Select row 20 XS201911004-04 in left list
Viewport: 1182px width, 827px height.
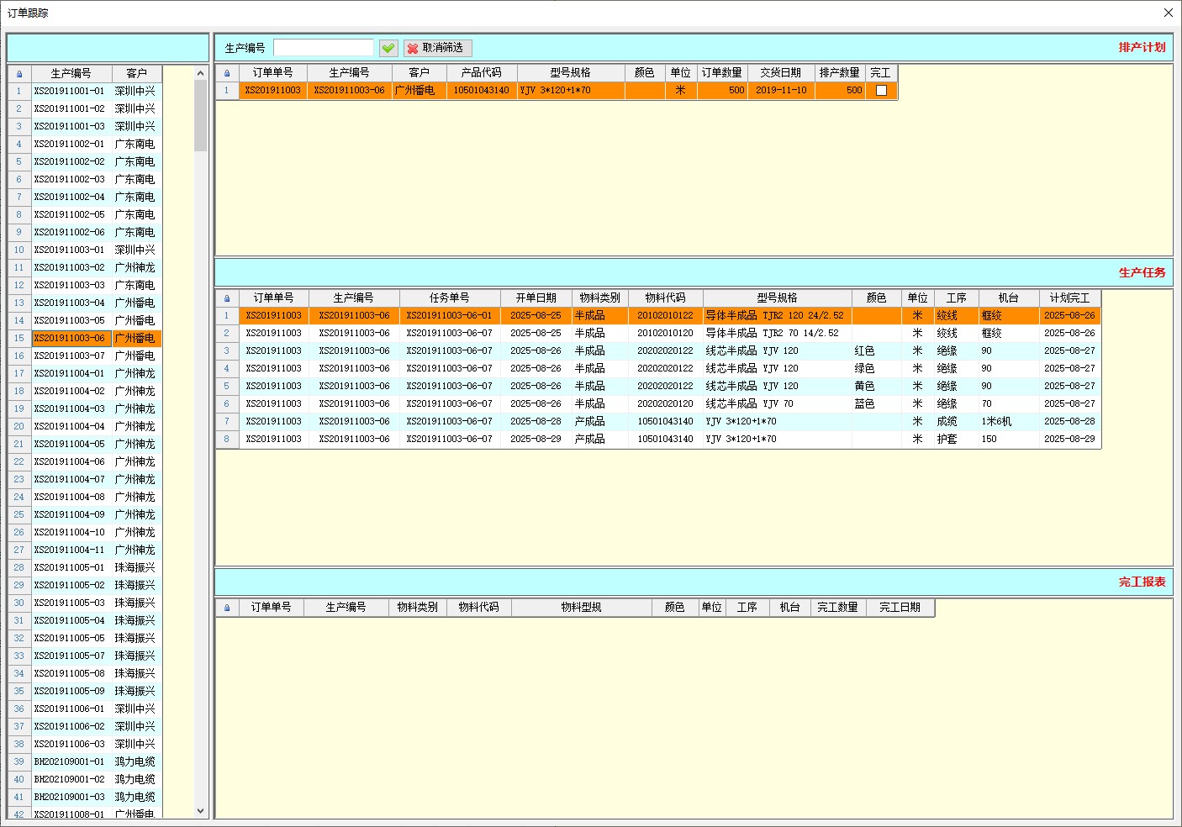pyautogui.click(x=70, y=427)
